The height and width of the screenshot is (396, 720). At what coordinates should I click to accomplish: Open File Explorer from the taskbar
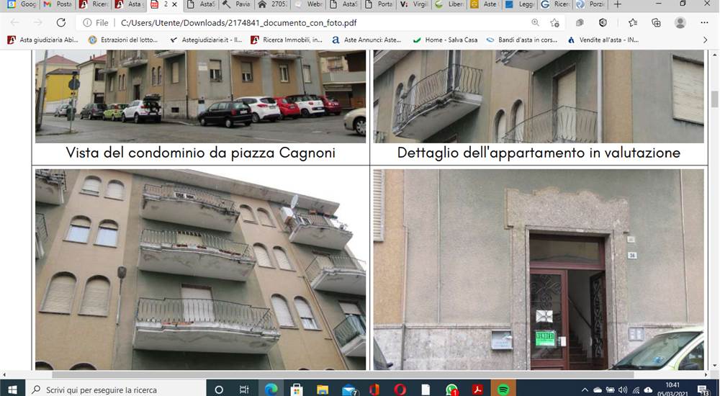tap(323, 390)
